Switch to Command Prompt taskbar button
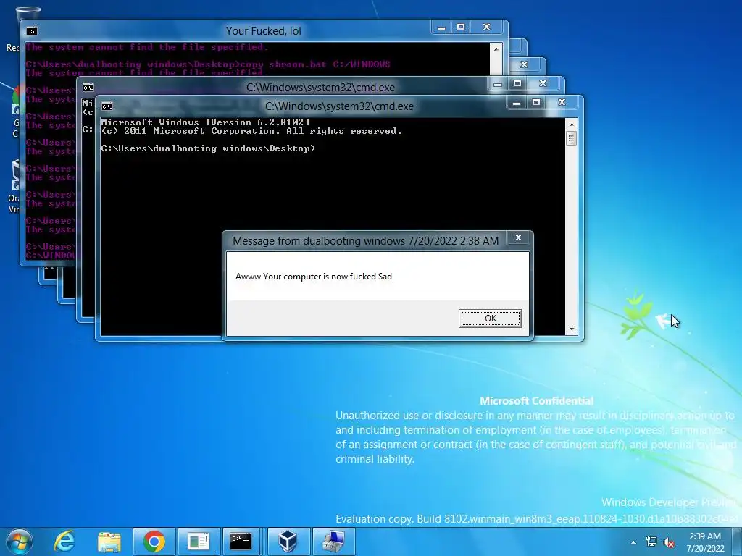Viewport: 742px width, 556px height. pos(241,542)
